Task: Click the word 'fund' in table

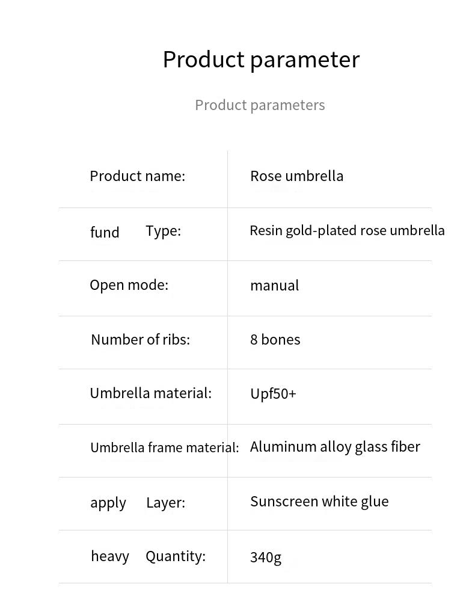Action: tap(105, 232)
